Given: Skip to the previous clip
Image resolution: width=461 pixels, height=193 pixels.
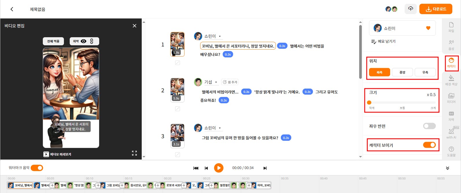Looking at the screenshot, I should click(206, 168).
